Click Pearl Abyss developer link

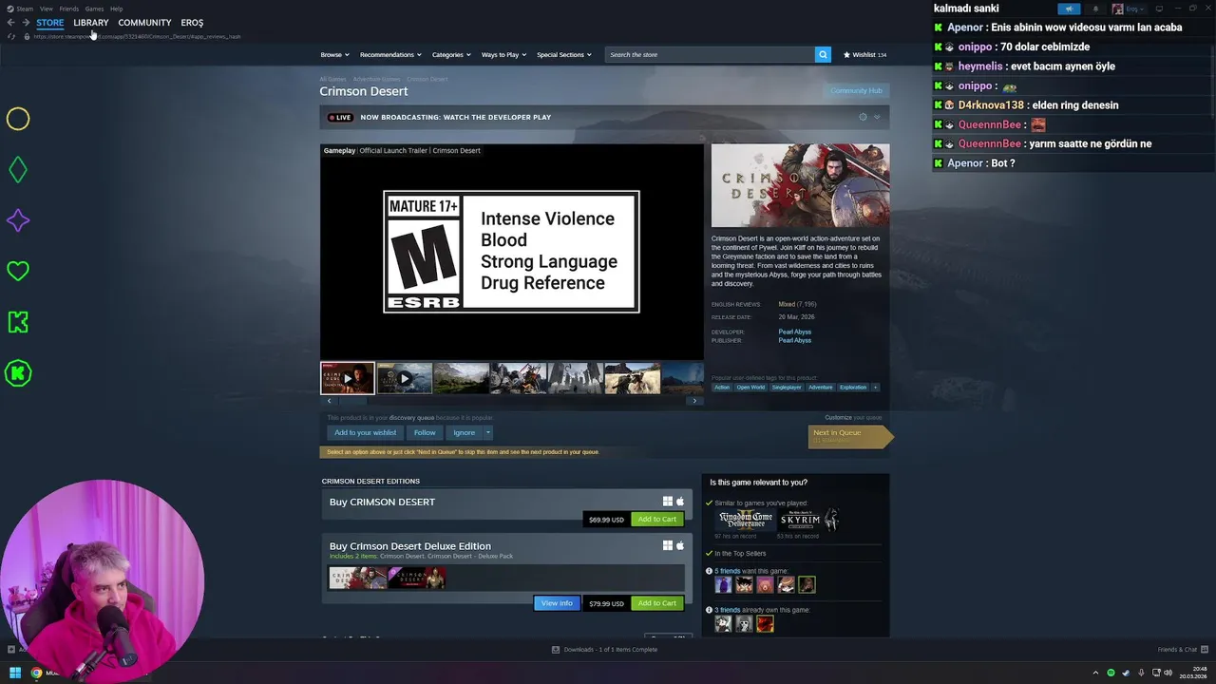pyautogui.click(x=794, y=332)
